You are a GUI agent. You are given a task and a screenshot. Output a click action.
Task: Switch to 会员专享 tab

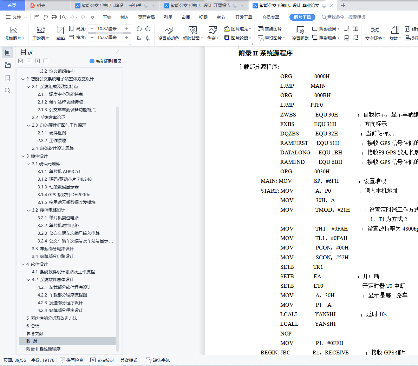click(x=271, y=17)
